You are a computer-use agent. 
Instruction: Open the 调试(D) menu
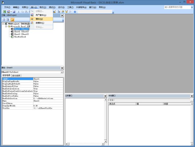pos(52,7)
